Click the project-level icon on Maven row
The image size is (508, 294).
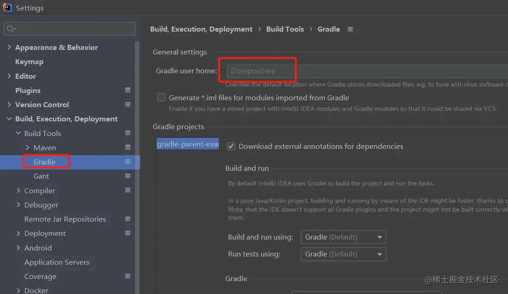128,147
